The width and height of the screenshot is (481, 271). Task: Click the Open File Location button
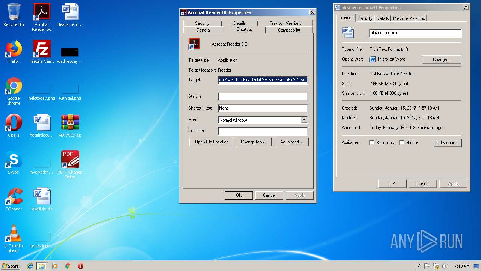point(212,142)
